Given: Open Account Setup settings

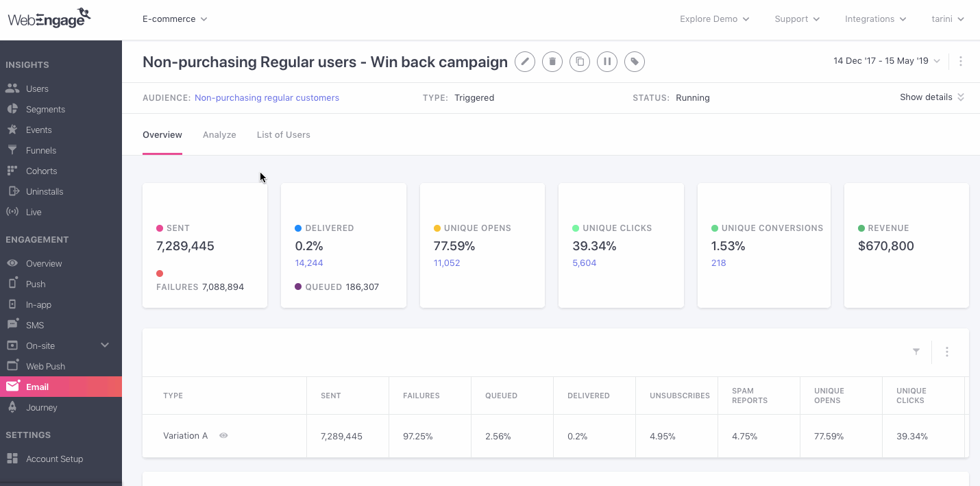Looking at the screenshot, I should (x=54, y=459).
